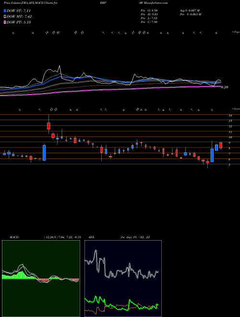Screen dimensions: 240x317
Task: Click the green MACD histogram bars
Action: (19, 275)
